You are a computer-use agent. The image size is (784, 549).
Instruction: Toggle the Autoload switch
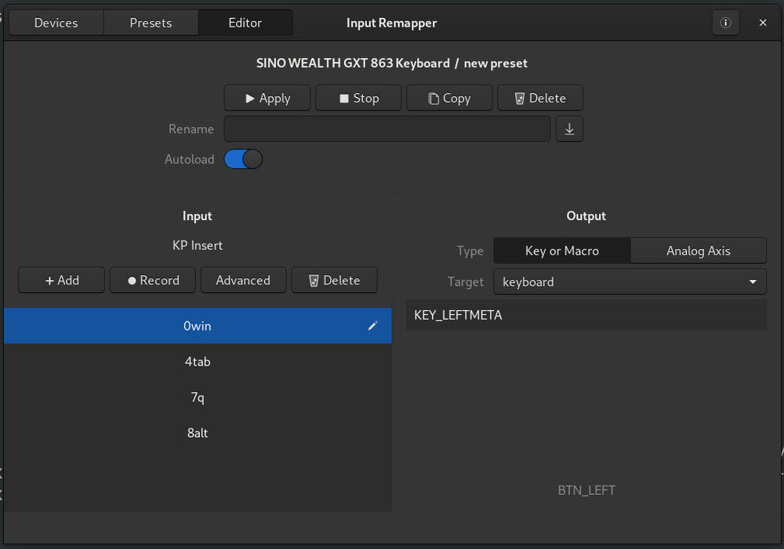[243, 159]
